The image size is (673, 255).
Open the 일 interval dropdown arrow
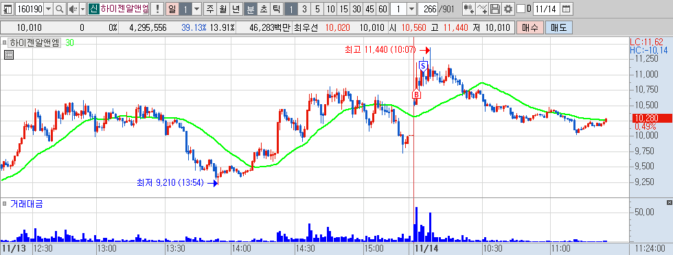tap(196, 9)
